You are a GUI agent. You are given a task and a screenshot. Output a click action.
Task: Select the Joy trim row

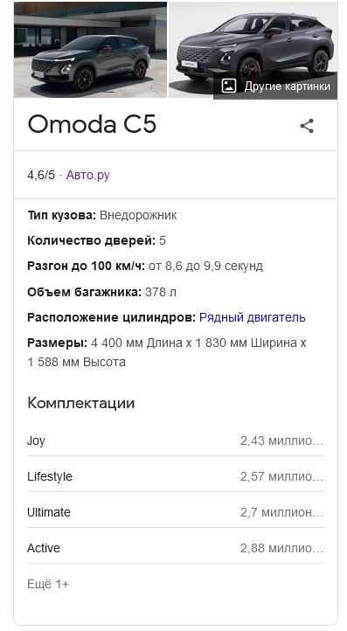coord(176,440)
